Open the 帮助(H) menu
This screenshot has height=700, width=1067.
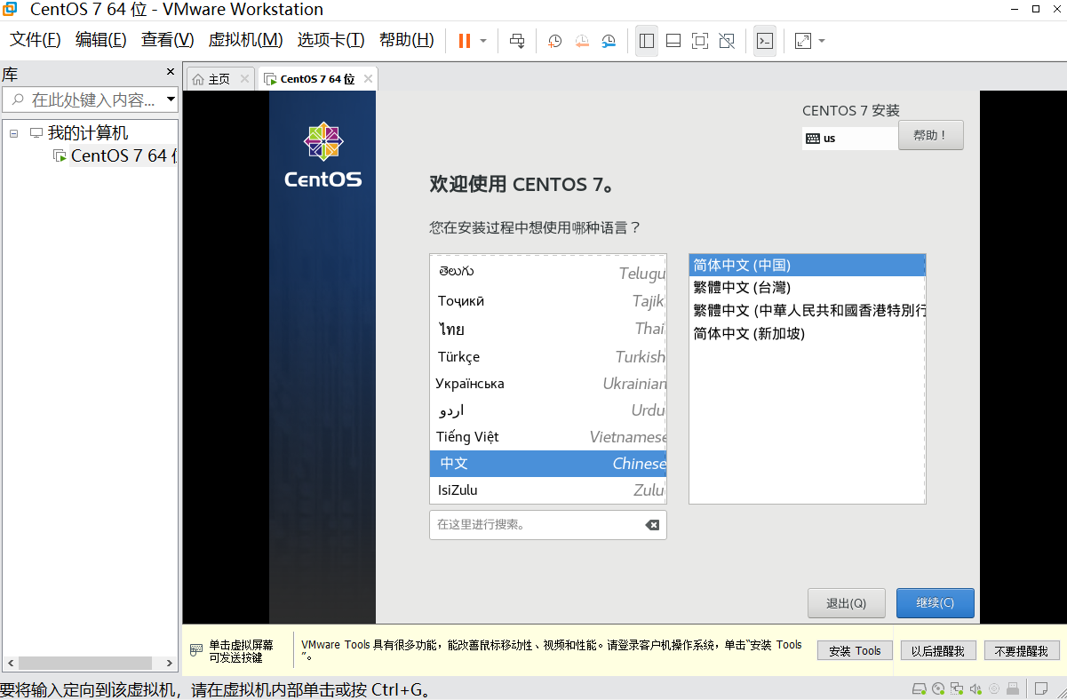[406, 40]
